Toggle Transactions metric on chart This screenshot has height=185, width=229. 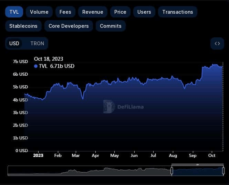pyautogui.click(x=177, y=12)
